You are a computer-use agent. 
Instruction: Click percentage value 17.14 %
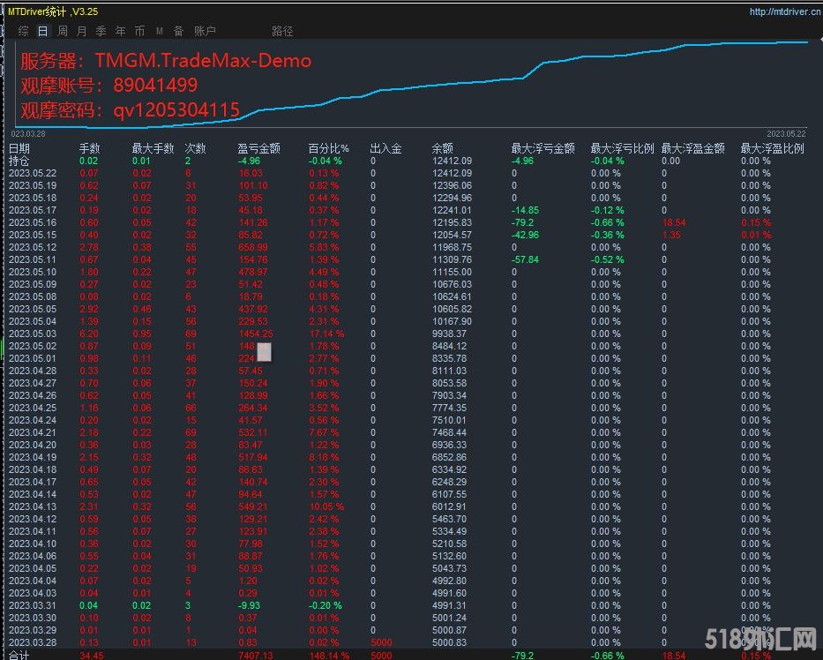326,334
